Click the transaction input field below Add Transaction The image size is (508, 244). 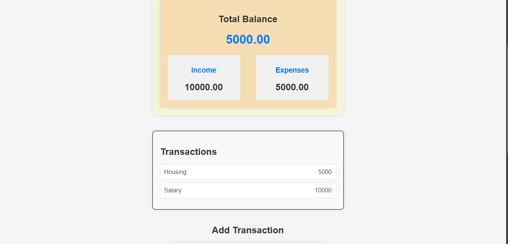(x=248, y=243)
